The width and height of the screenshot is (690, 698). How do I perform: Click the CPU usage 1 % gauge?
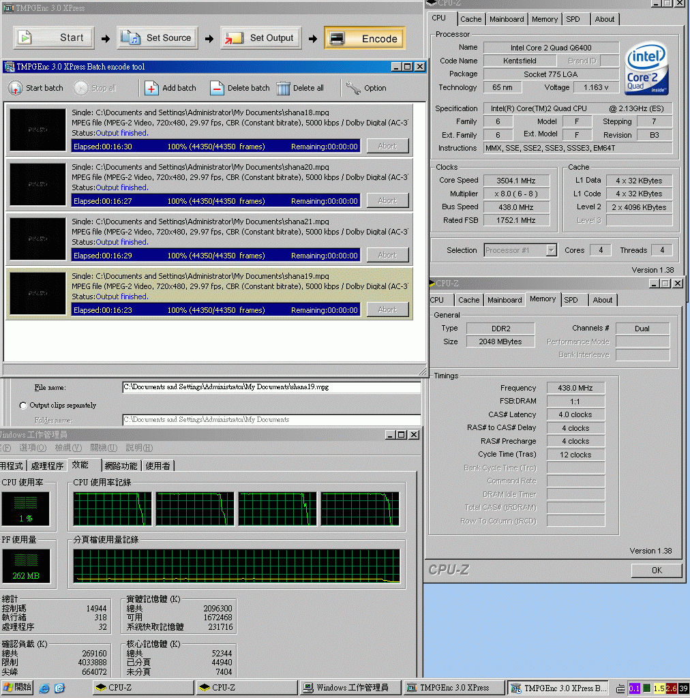(x=26, y=509)
